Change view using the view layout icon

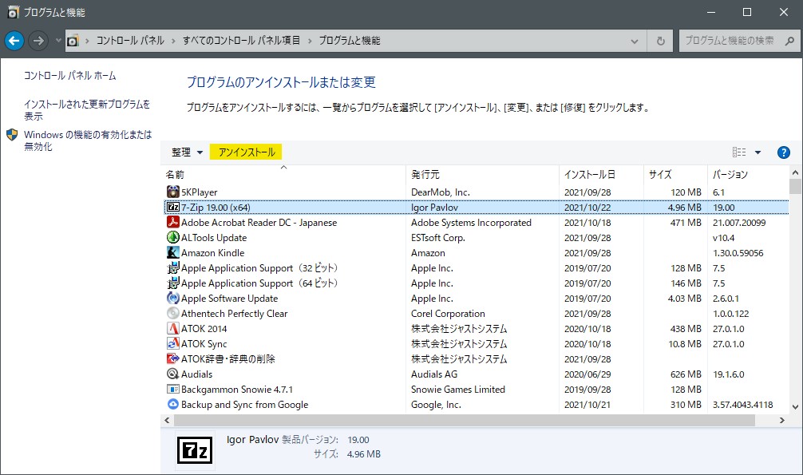[739, 152]
